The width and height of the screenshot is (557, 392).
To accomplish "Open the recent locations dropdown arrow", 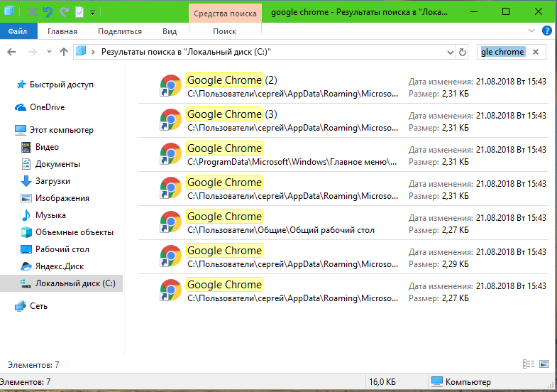I will [49, 52].
